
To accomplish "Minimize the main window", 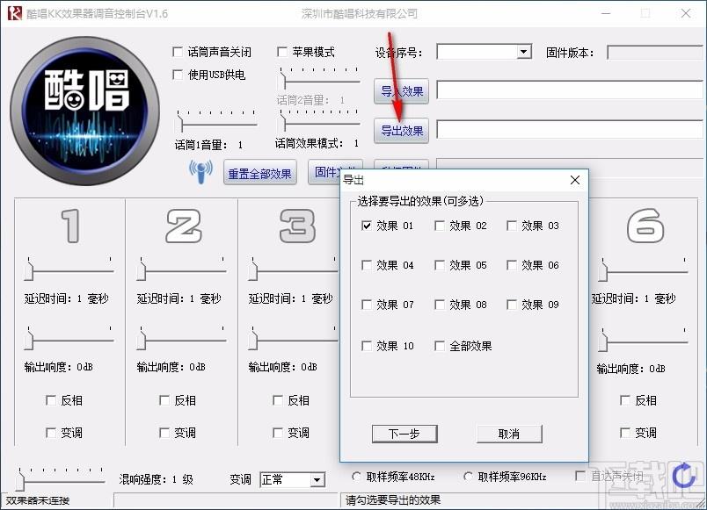I will (606, 13).
